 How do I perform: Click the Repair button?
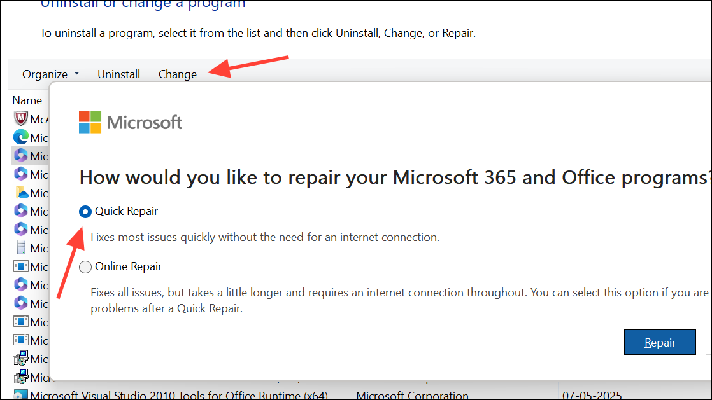point(660,341)
